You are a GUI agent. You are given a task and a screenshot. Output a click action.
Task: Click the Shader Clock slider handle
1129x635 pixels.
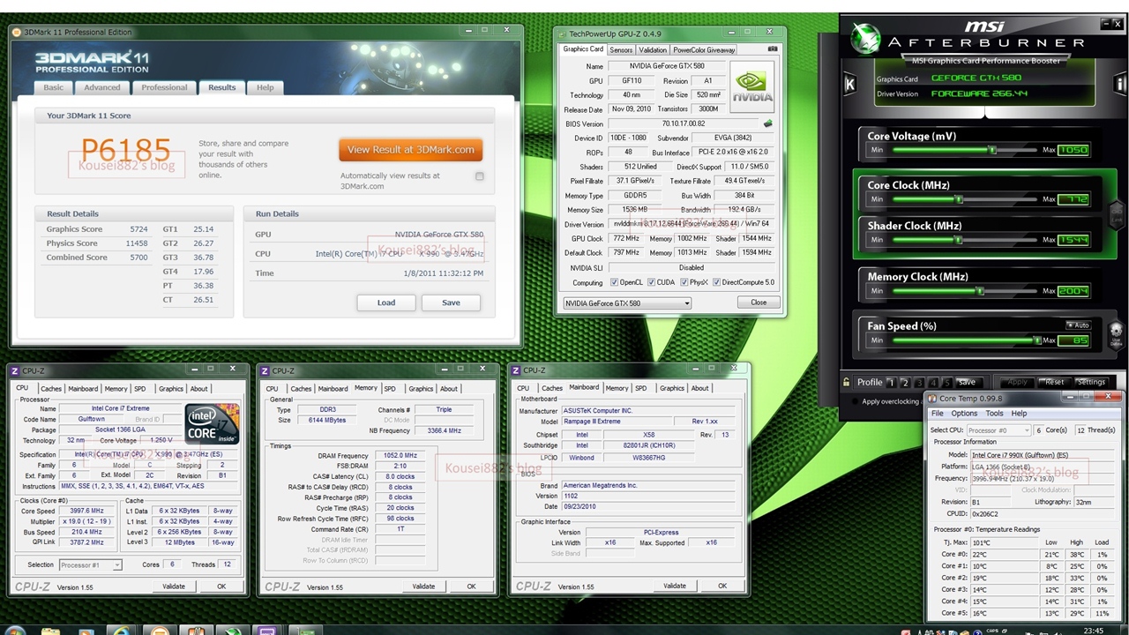click(958, 240)
